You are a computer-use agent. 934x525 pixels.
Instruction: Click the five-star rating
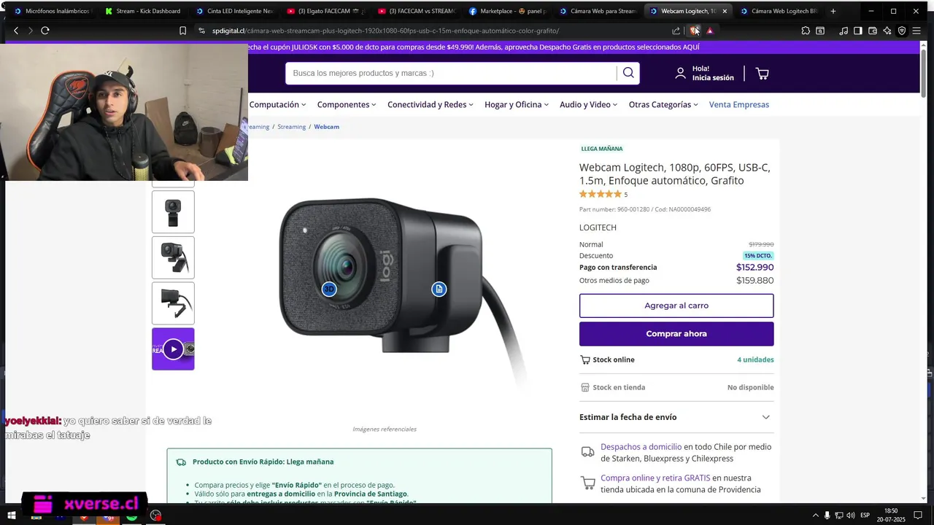(601, 194)
